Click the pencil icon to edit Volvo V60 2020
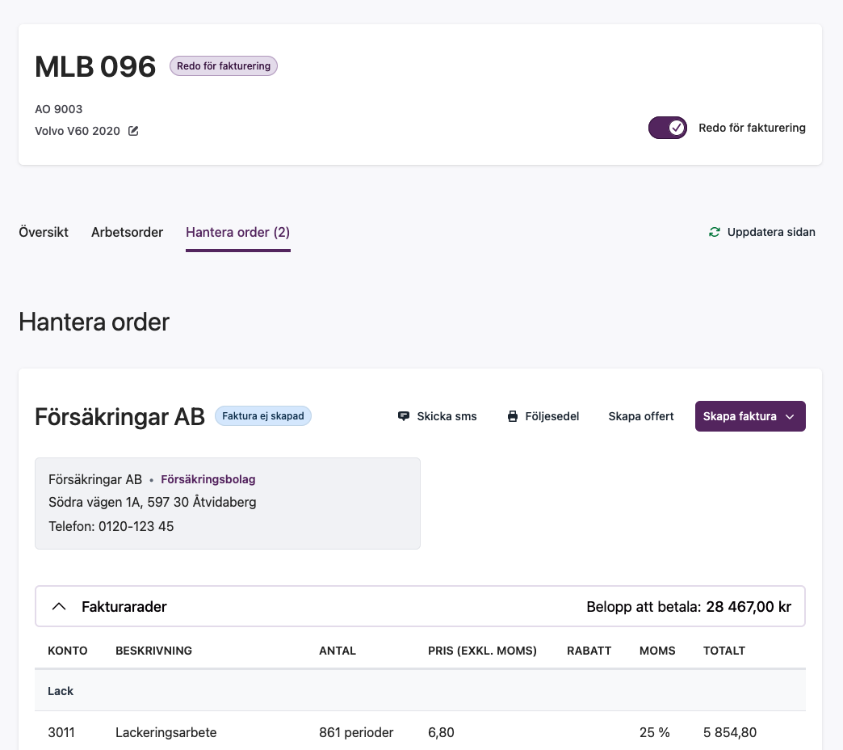The width and height of the screenshot is (843, 750). 132,130
